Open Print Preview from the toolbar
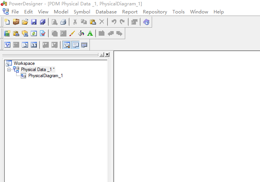The height and width of the screenshot is (182, 260). pyautogui.click(x=55, y=22)
